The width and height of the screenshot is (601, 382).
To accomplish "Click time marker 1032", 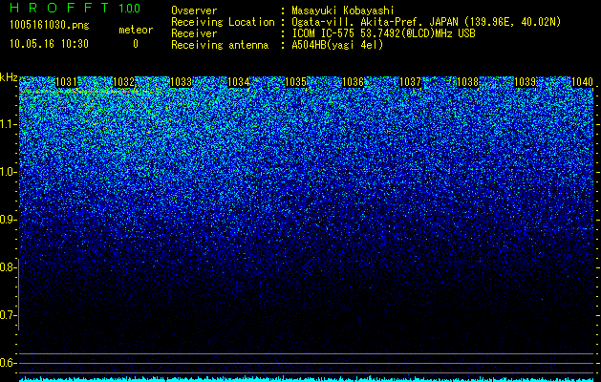I will click(x=124, y=82).
